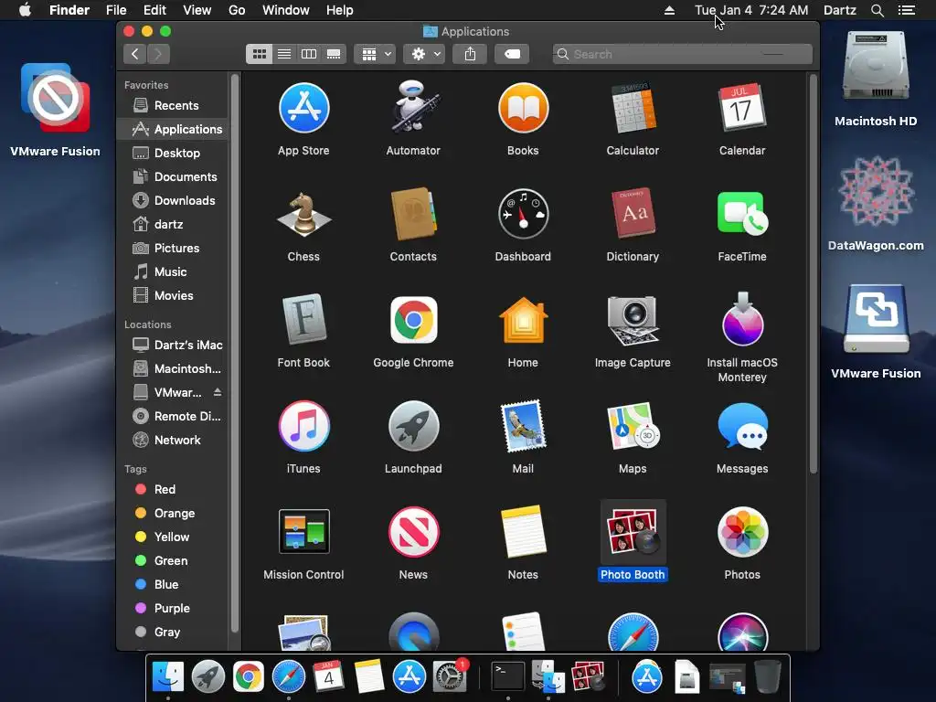Screen dimensions: 936x702
Task: Click the Contacts app icon
Action: pyautogui.click(x=413, y=214)
